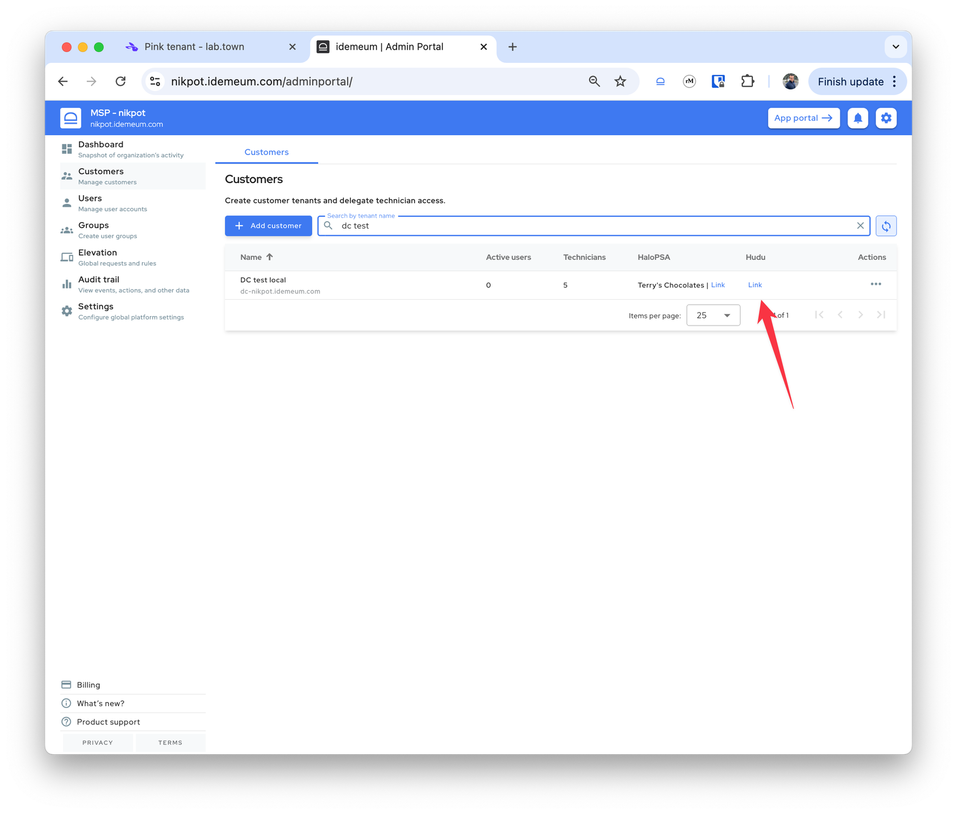The width and height of the screenshot is (957, 814).
Task: Open Groups in sidebar
Action: (x=133, y=230)
